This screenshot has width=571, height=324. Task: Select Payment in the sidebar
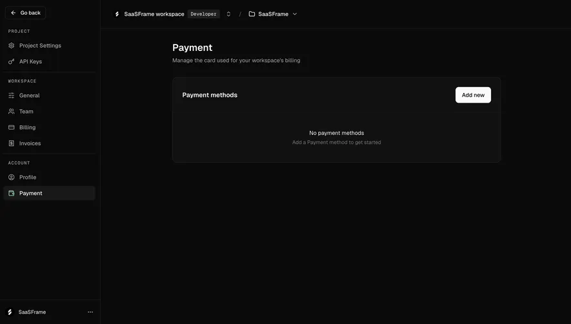49,193
